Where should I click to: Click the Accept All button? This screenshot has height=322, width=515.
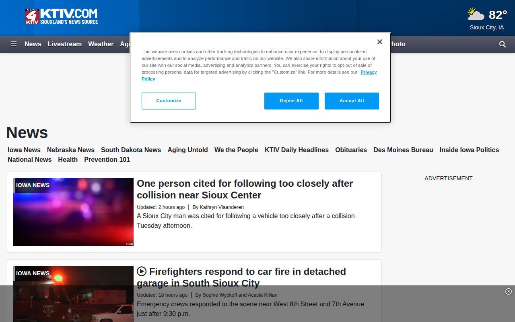pos(352,101)
